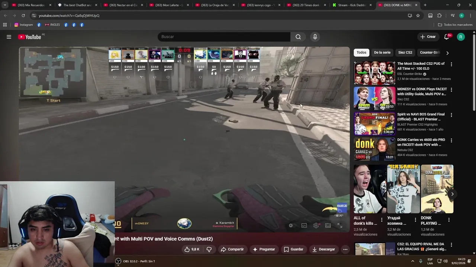Open the Chrome apps grid shortcut
This screenshot has height=267, width=476.
[5, 25]
